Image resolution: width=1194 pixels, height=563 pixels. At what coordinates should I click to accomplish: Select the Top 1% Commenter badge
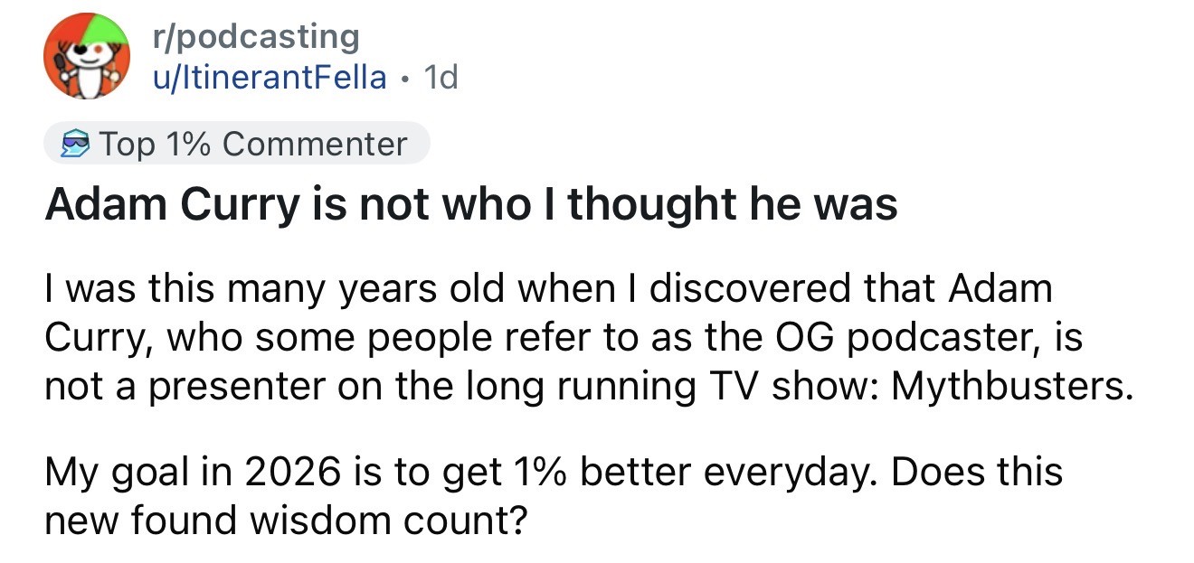tap(237, 144)
